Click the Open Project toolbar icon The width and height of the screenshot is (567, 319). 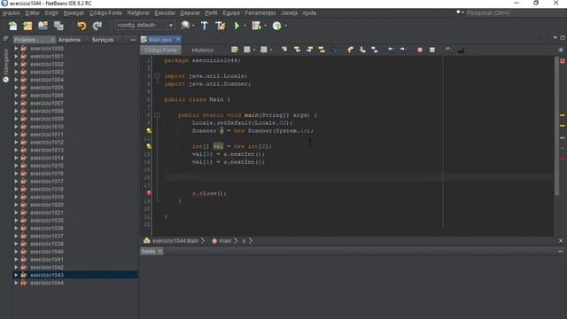43,26
